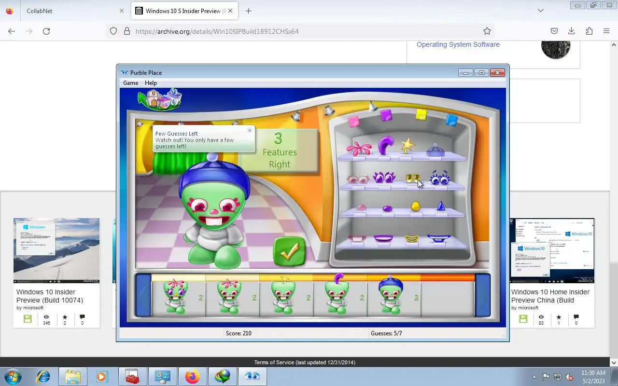The height and width of the screenshot is (386, 618).
Task: Close the Windows 10 S Insider Preview tab
Action: 230,11
